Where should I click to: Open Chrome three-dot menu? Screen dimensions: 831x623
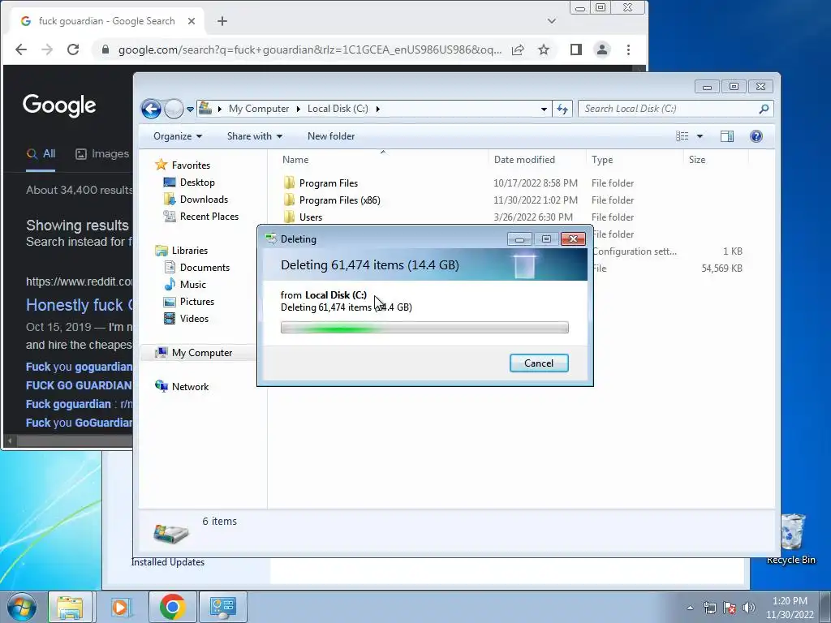click(629, 49)
